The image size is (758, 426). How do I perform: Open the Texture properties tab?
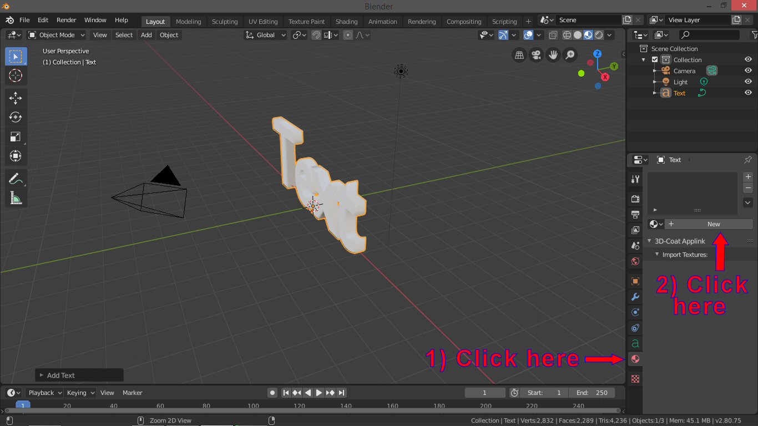(x=634, y=378)
